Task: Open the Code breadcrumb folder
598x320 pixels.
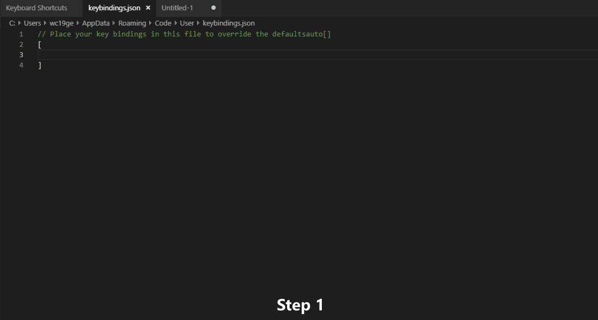Action: click(x=163, y=23)
